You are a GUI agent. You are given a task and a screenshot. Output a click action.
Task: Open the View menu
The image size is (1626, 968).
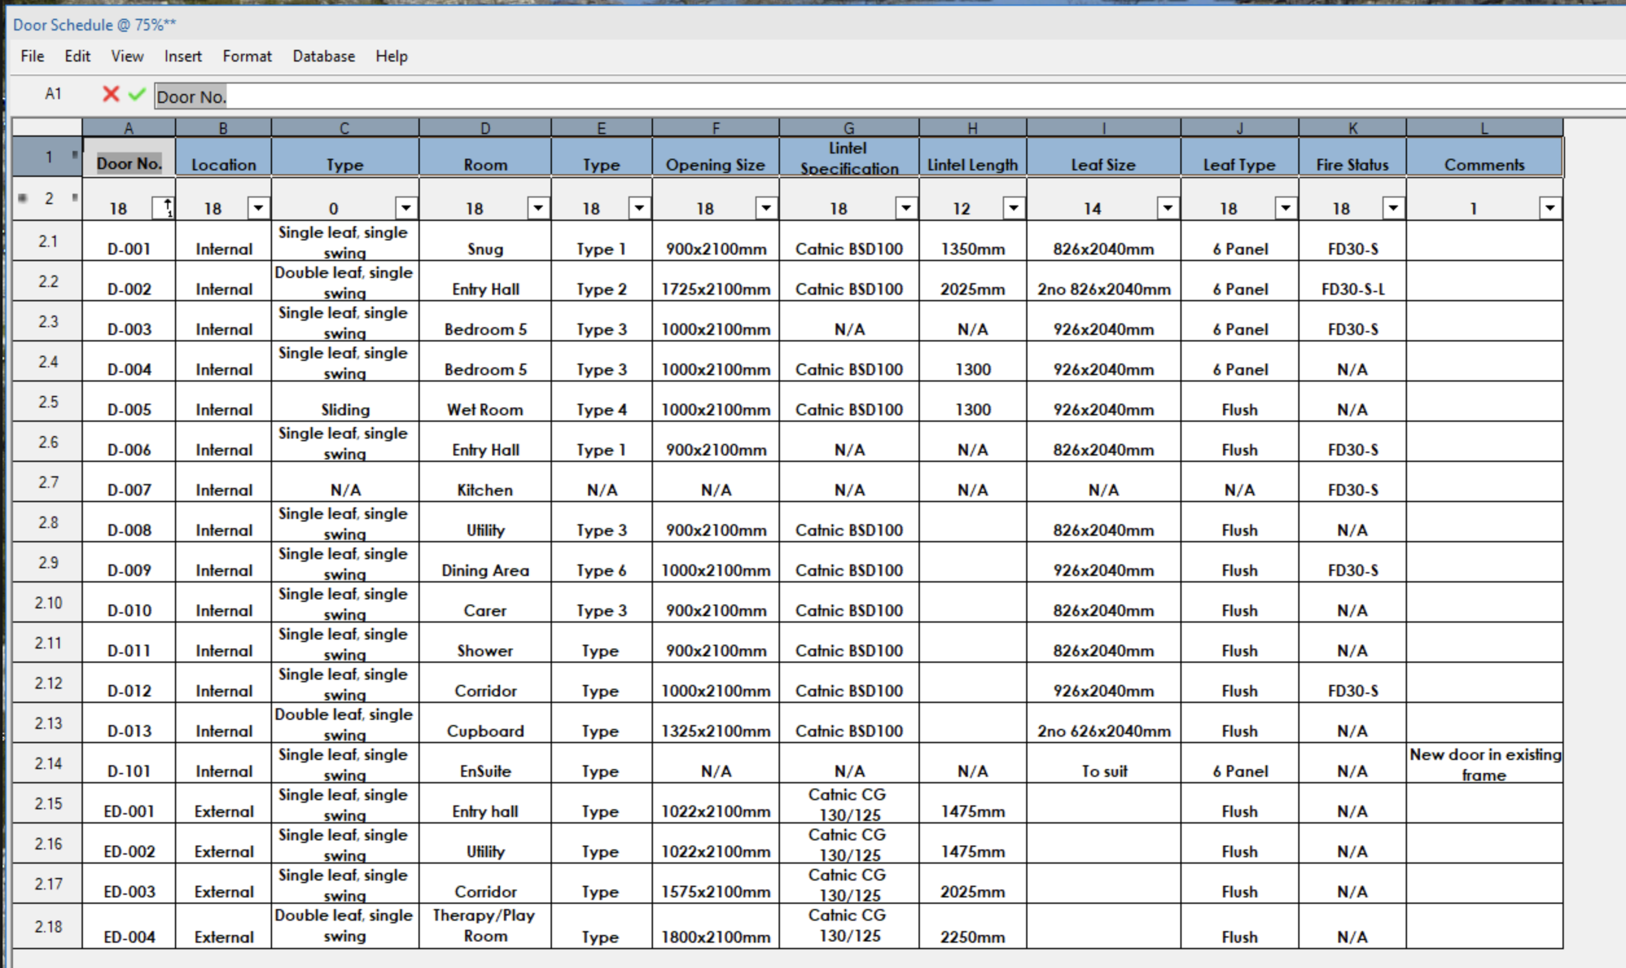coord(126,56)
